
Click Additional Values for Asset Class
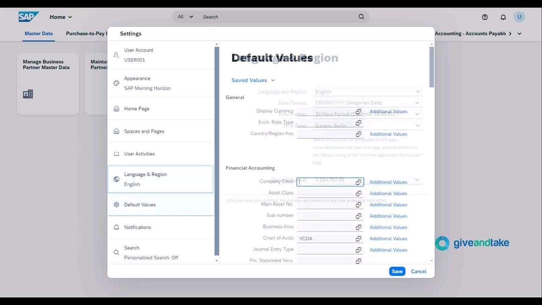[x=388, y=194]
